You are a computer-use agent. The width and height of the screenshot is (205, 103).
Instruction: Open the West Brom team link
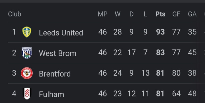point(58,53)
